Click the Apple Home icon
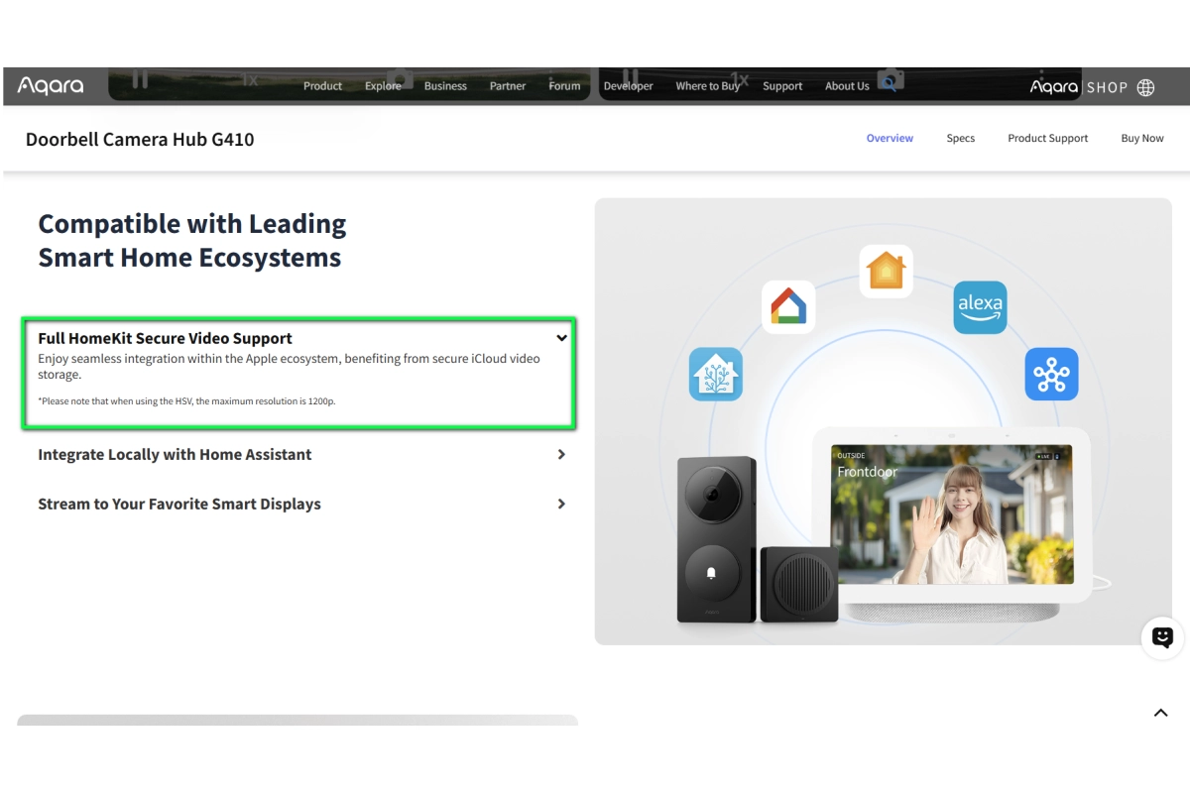Image resolution: width=1190 pixels, height=793 pixels. (x=886, y=271)
